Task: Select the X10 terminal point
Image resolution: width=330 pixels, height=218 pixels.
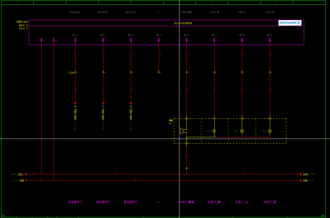Action: click(x=75, y=72)
